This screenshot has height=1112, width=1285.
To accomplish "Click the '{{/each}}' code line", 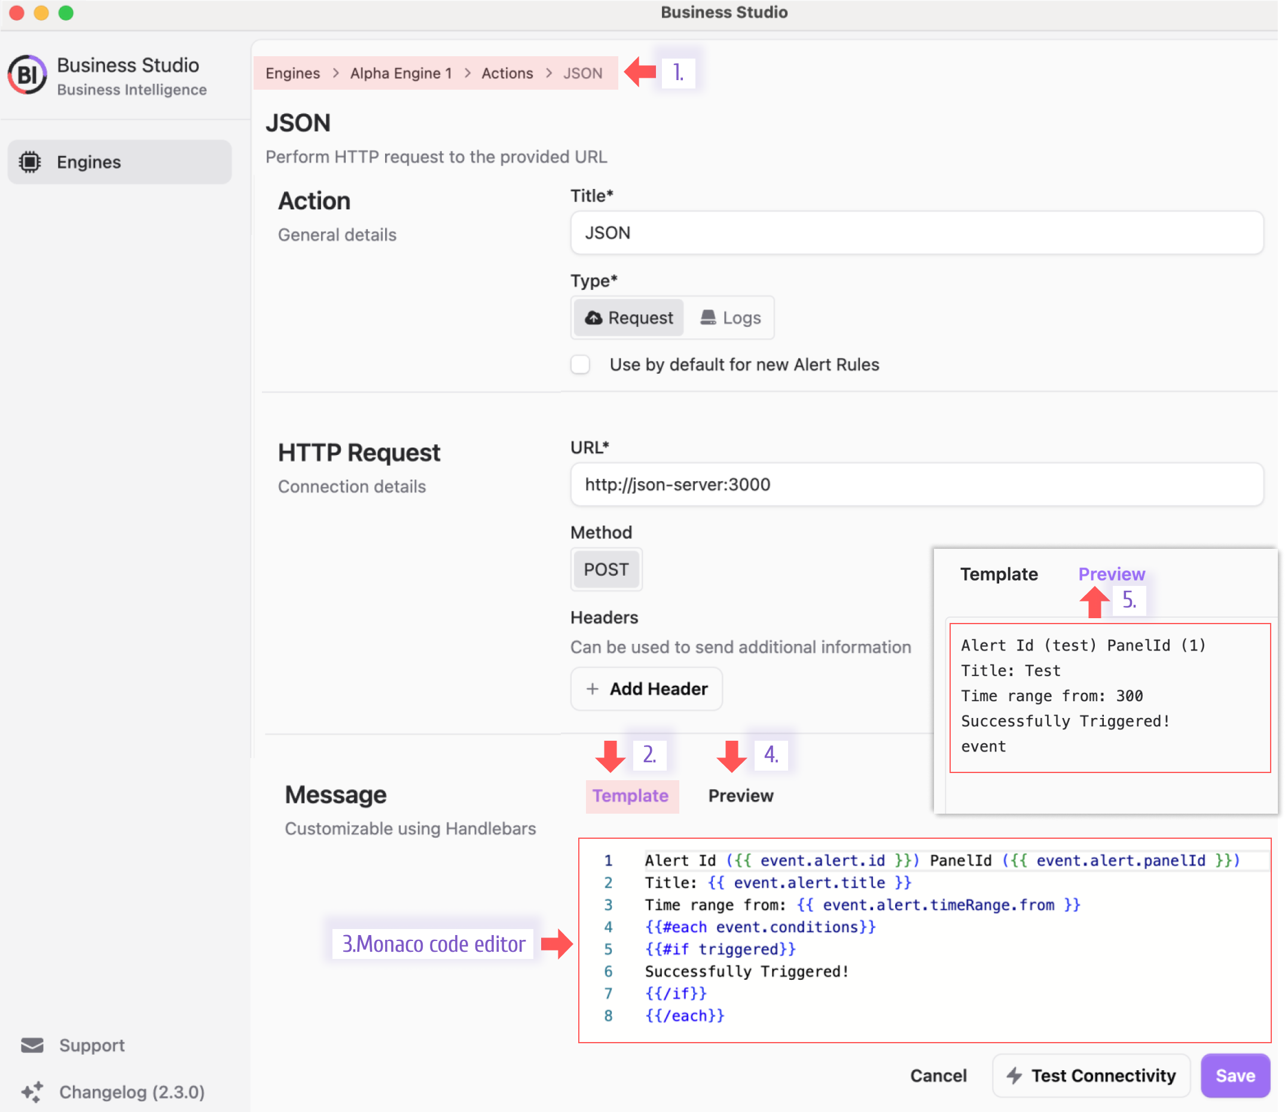I will tap(685, 1016).
